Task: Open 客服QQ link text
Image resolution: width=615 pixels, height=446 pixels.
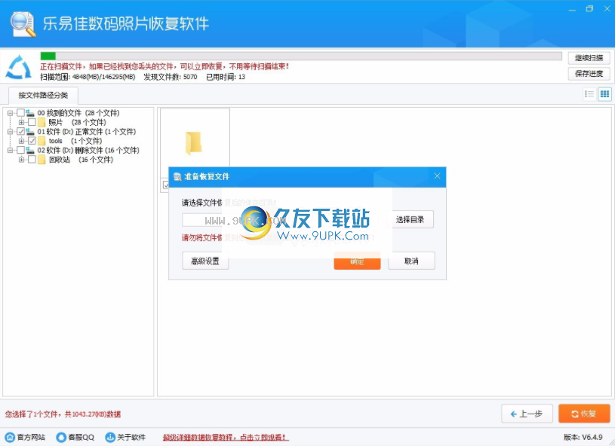Action: point(81,438)
